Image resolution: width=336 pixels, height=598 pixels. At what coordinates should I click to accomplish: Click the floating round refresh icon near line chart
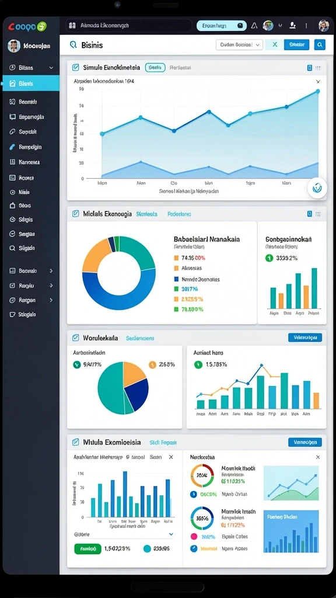[x=317, y=187]
